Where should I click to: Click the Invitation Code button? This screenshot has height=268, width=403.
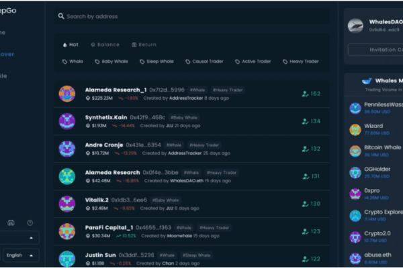(376, 50)
